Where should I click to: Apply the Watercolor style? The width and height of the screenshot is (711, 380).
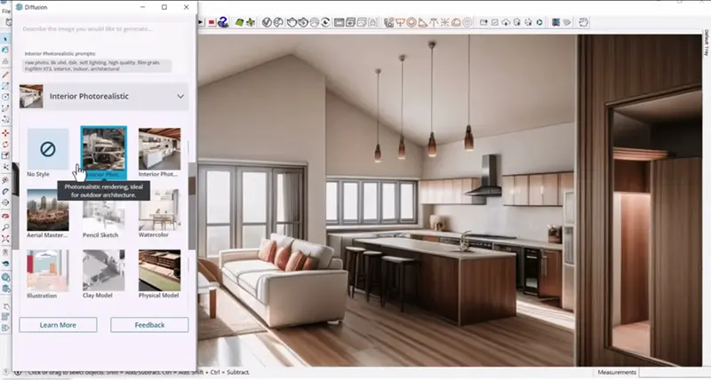pos(159,210)
